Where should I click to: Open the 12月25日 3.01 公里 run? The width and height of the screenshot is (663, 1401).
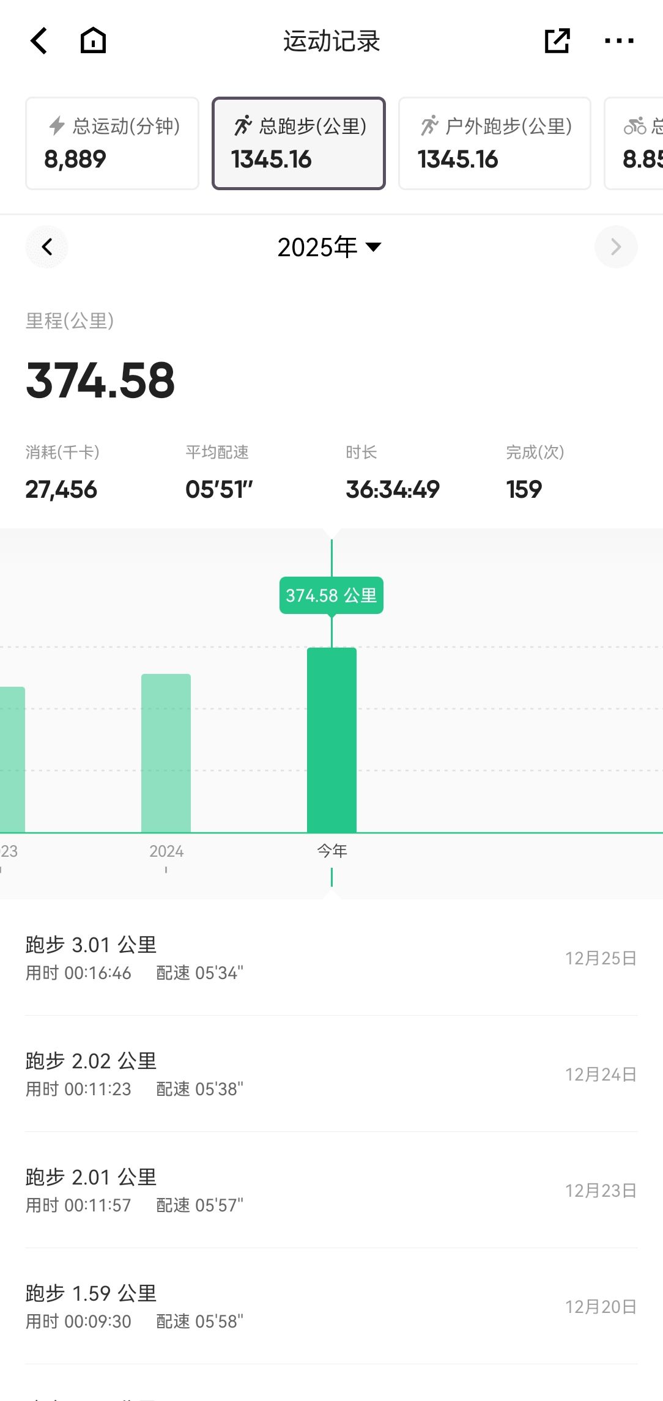click(331, 958)
